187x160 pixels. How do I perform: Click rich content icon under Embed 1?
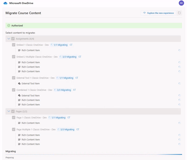[19, 50]
